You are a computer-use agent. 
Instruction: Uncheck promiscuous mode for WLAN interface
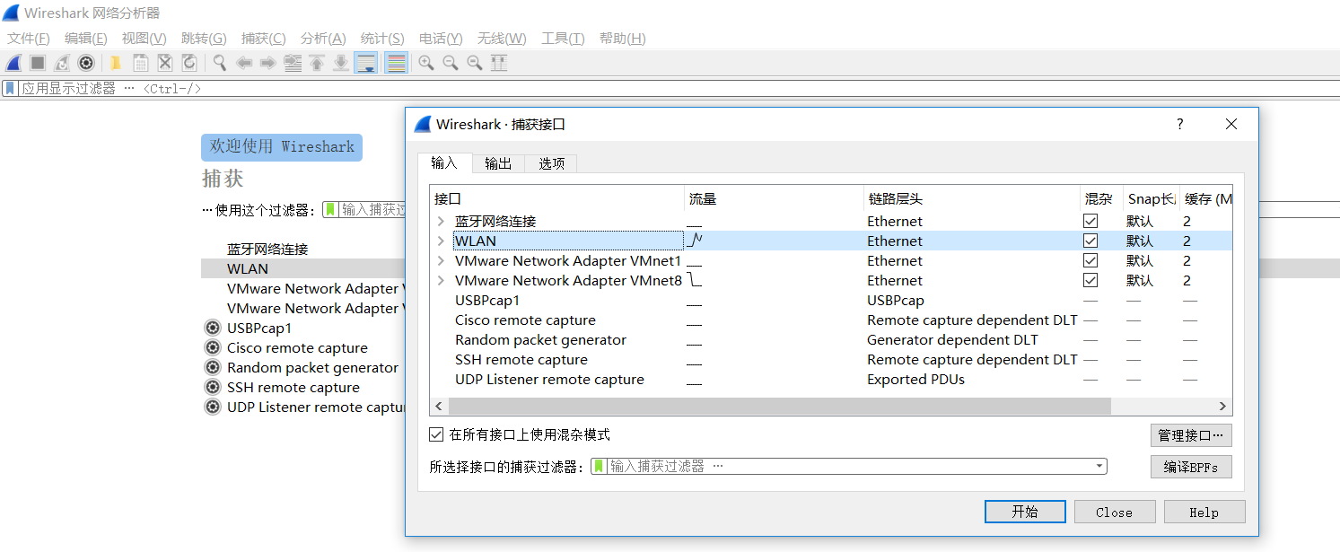(1090, 241)
